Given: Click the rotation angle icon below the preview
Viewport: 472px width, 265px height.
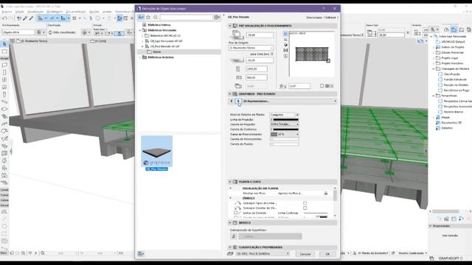Looking at the screenshot, I should (282, 86).
